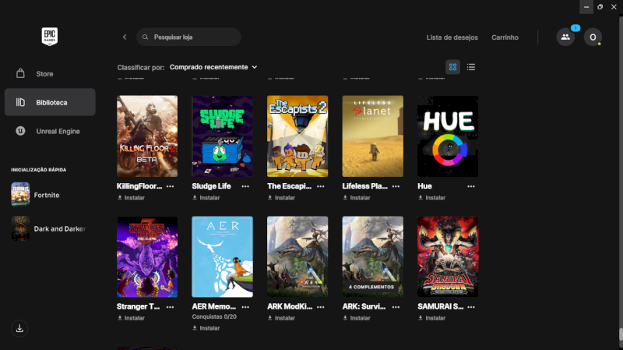This screenshot has width=623, height=350.
Task: Open the Stranger Things game cover
Action: (x=147, y=257)
